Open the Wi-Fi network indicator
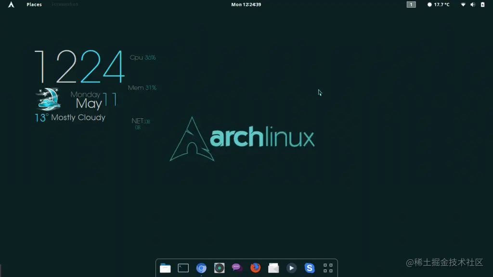 tap(463, 4)
